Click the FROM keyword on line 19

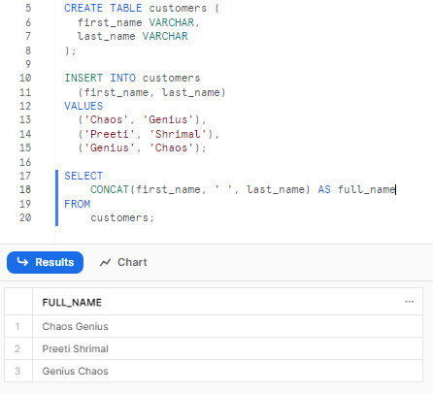77,204
